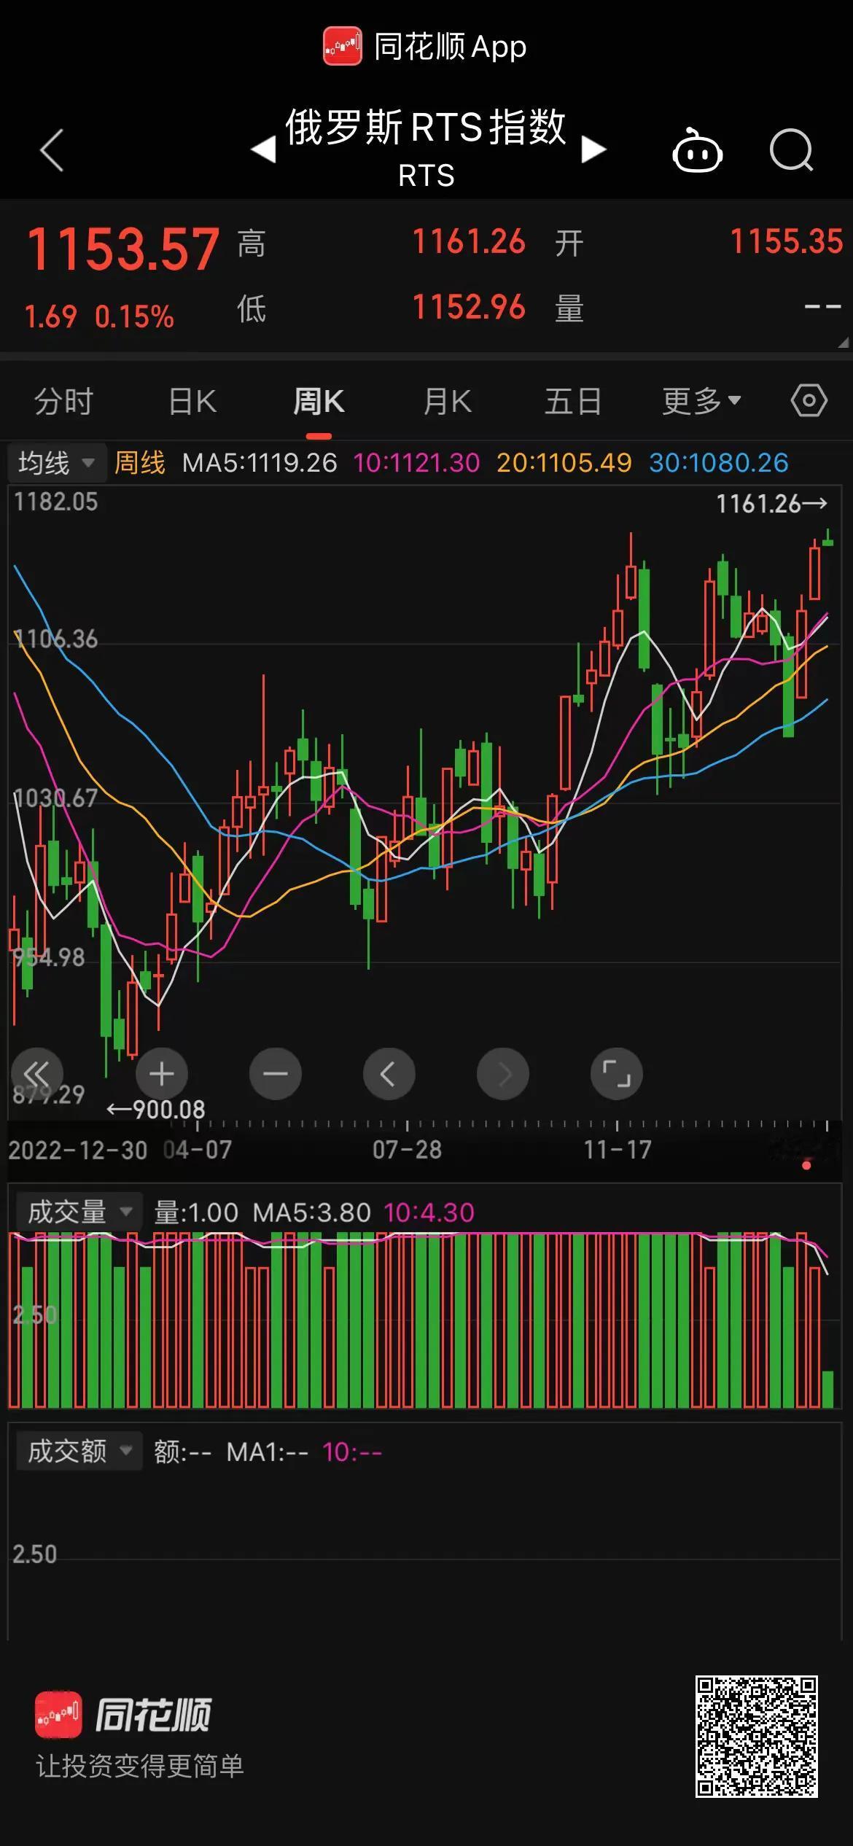Viewport: 853px width, 1846px height.
Task: Zoom out chart with minus button
Action: (x=275, y=1074)
